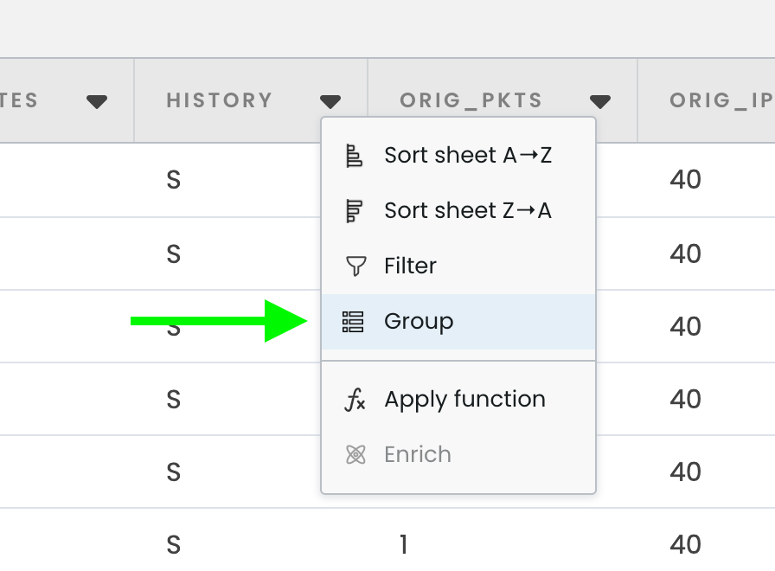Open the ORIG_PKTS column dropdown arrow

click(600, 102)
